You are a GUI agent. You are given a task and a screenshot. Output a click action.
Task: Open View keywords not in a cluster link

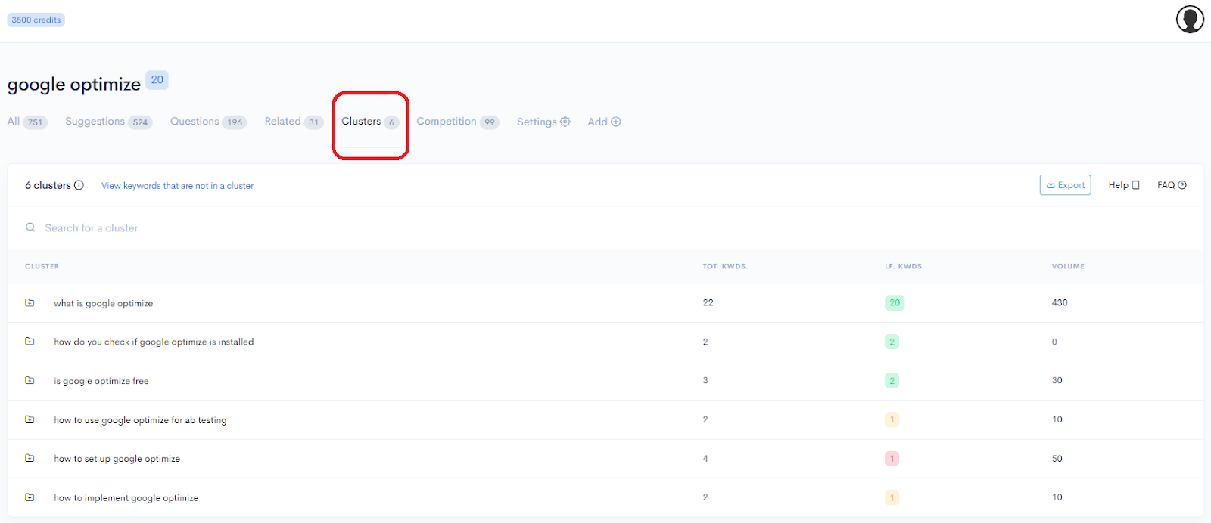[177, 186]
